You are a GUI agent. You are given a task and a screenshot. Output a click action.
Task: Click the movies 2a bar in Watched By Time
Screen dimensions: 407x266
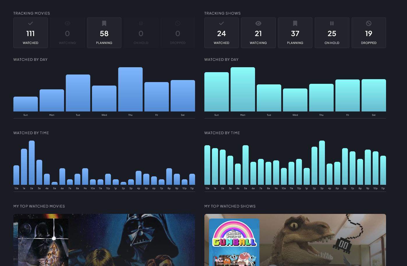tap(32, 163)
